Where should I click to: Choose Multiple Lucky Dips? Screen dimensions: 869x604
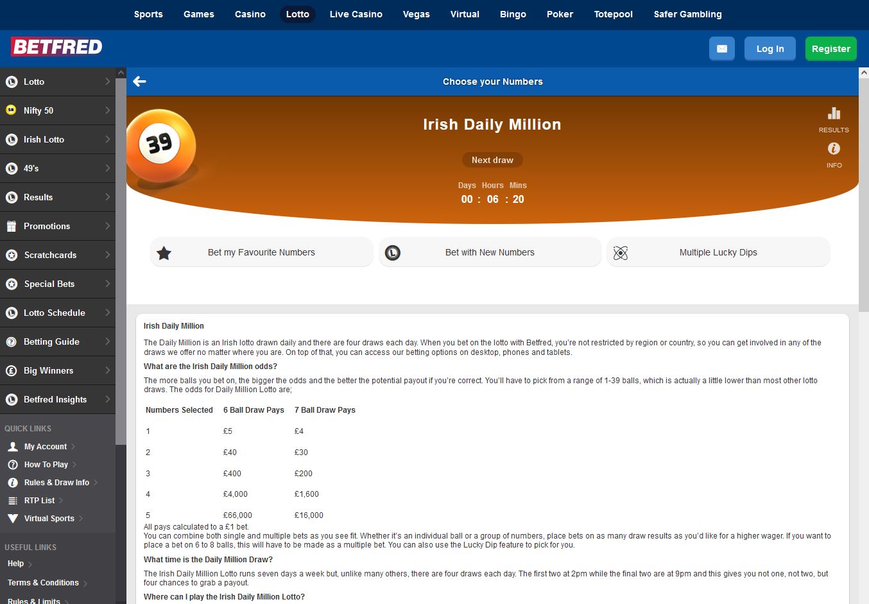coord(718,252)
